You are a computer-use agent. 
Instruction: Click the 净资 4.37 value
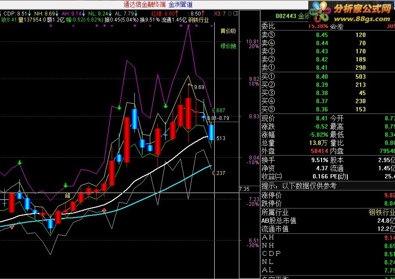pos(322,168)
